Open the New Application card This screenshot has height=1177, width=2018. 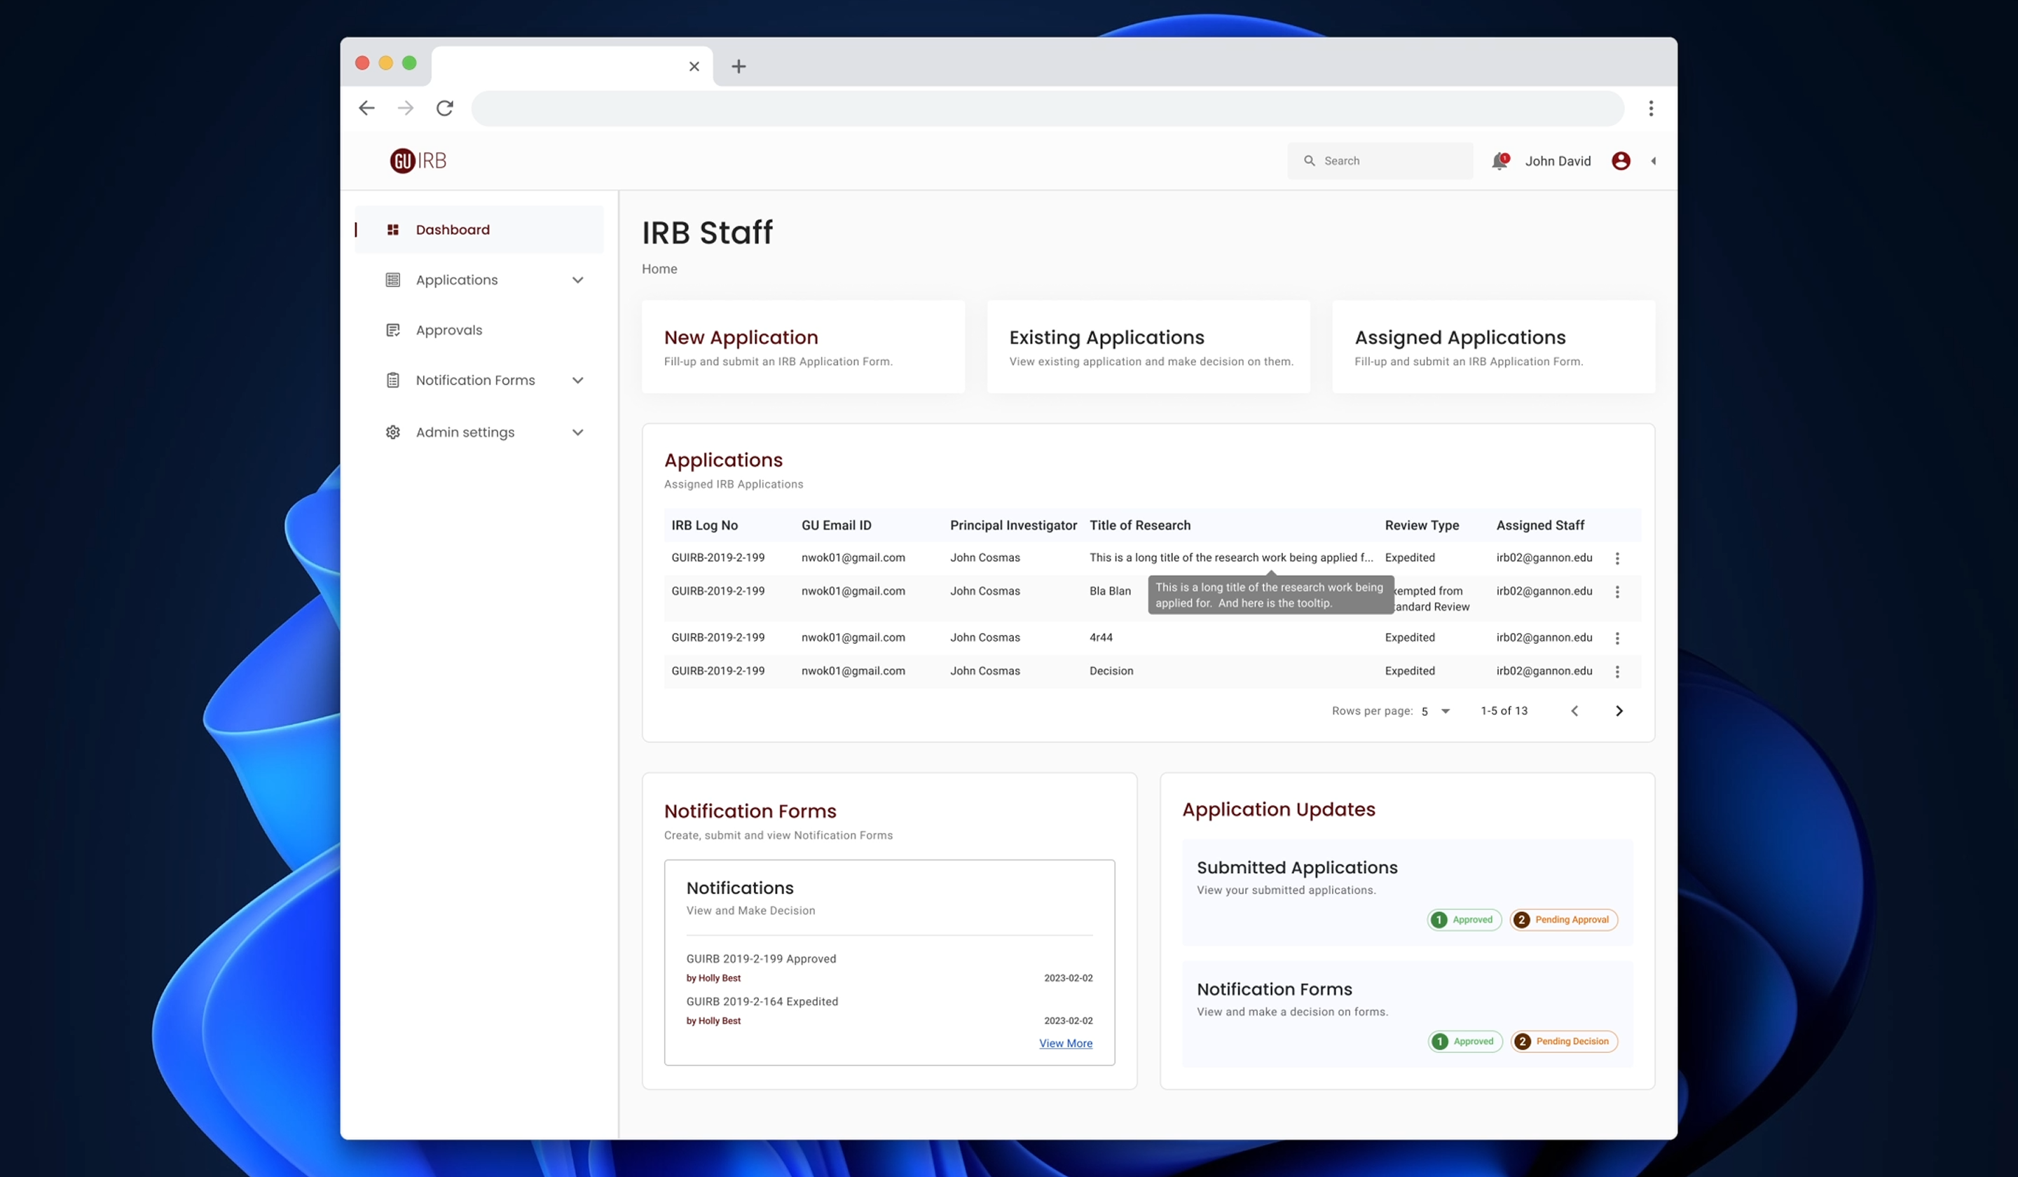803,347
